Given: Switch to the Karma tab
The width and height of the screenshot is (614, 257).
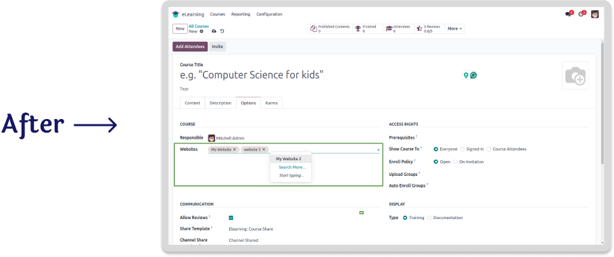Looking at the screenshot, I should [271, 103].
